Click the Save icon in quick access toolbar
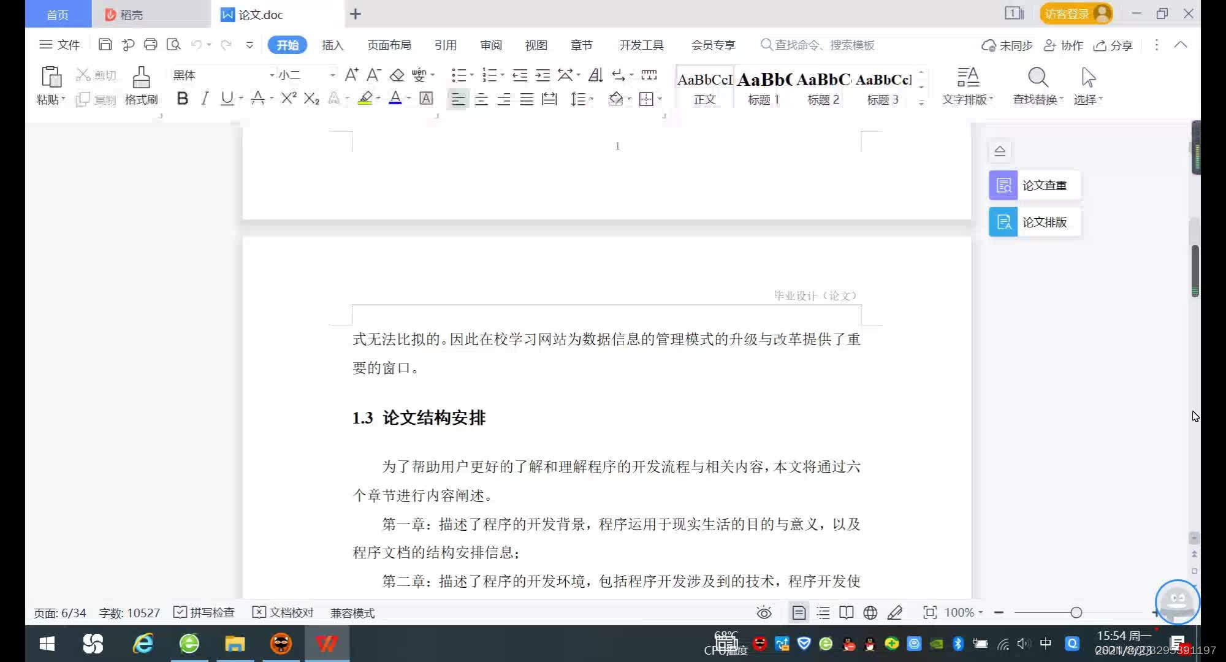 coord(105,45)
